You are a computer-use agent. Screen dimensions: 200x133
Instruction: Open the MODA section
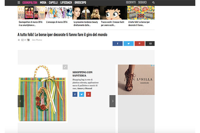point(43,3)
